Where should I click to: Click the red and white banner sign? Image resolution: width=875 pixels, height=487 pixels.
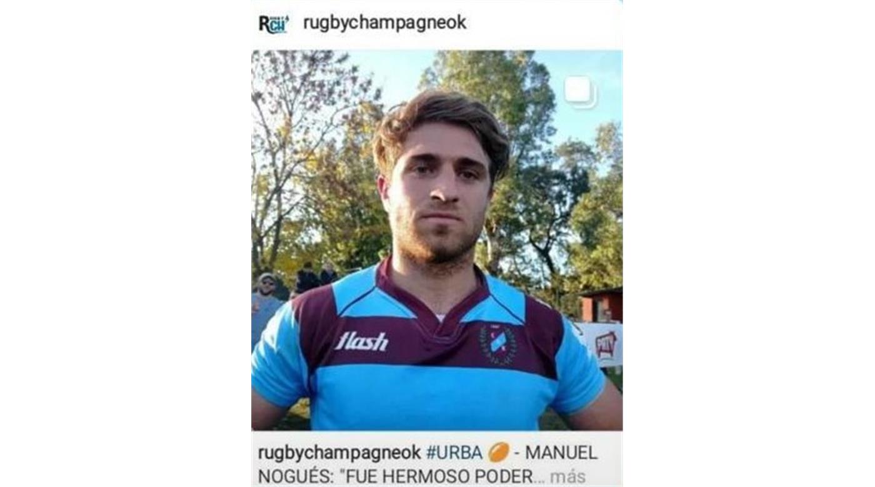point(601,344)
